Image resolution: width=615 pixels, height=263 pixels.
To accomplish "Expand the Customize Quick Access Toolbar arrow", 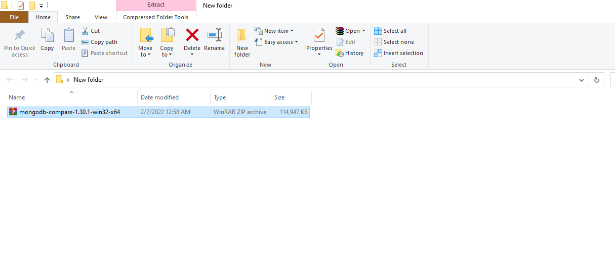I will [x=41, y=6].
